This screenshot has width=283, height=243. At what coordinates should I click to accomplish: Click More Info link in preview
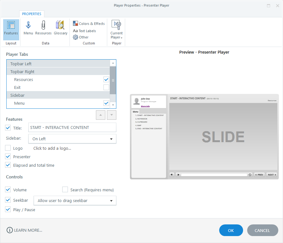145,106
